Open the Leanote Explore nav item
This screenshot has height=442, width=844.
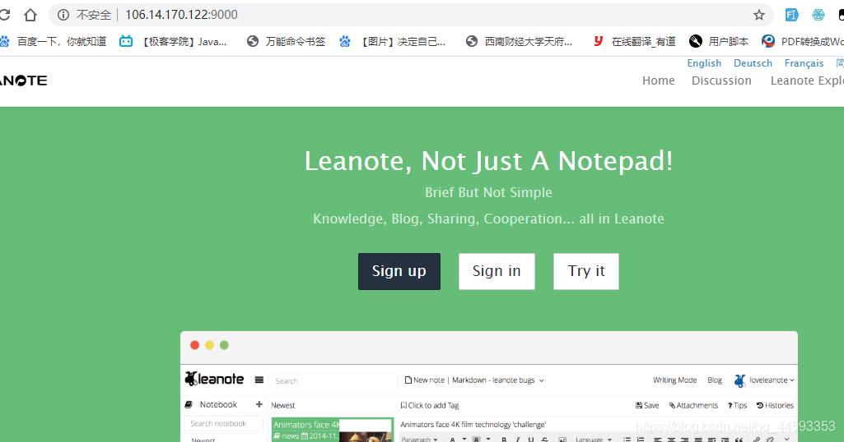click(x=807, y=81)
